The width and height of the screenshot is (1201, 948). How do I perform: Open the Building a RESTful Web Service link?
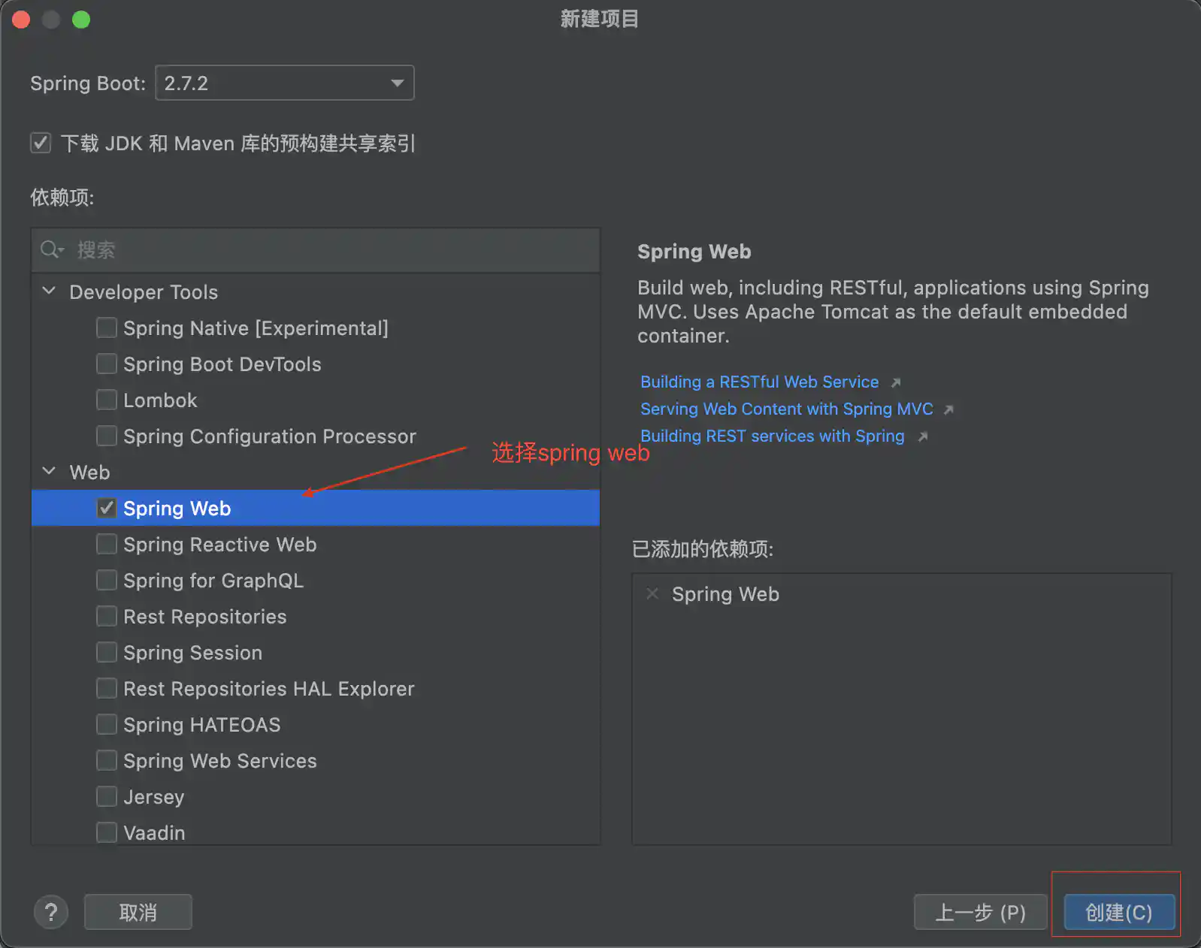[759, 382]
